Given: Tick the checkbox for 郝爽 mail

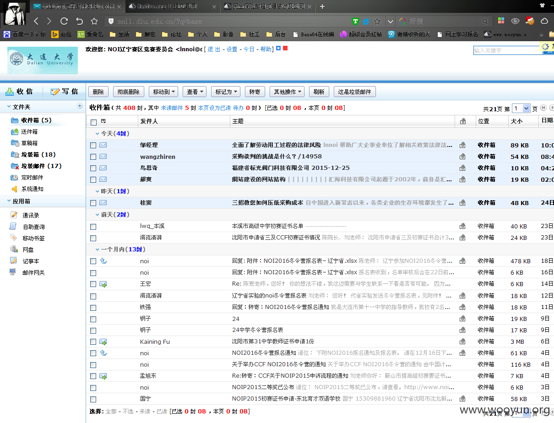Looking at the screenshot, I should click(x=93, y=179).
